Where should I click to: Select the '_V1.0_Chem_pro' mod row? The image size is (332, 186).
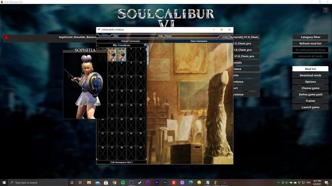tap(246, 56)
